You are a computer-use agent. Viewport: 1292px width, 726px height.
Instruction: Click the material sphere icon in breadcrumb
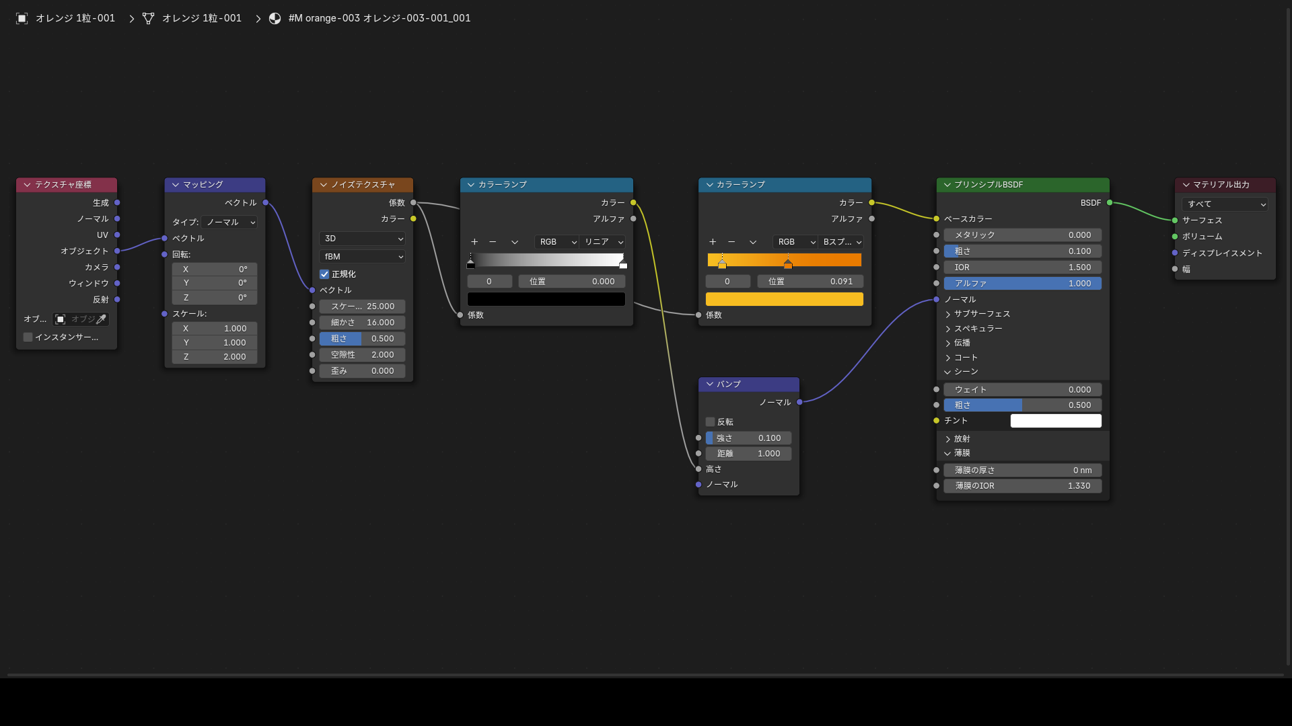275,18
